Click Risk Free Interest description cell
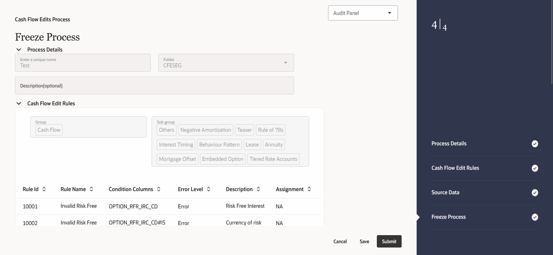 click(x=245, y=206)
